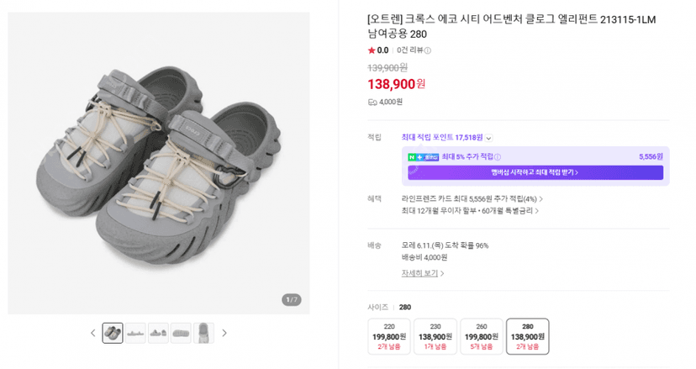Expand the 최대 적립 포인트 17,518원 dropdown

(x=488, y=138)
